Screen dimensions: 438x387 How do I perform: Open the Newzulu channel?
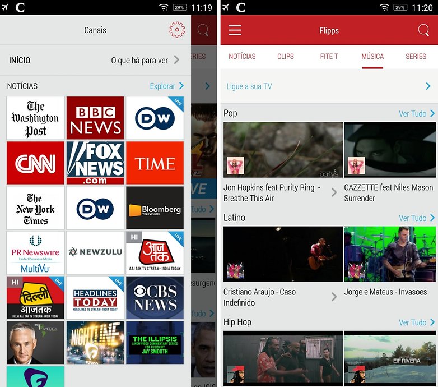[95, 253]
